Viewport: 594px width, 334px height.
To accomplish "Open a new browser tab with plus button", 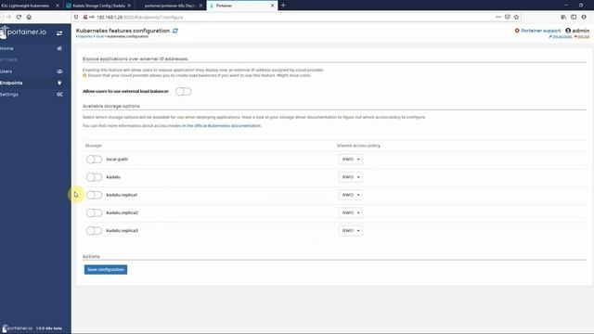I will pos(283,6).
